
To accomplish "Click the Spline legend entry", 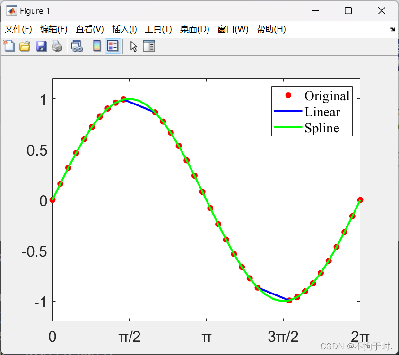I will (x=322, y=128).
